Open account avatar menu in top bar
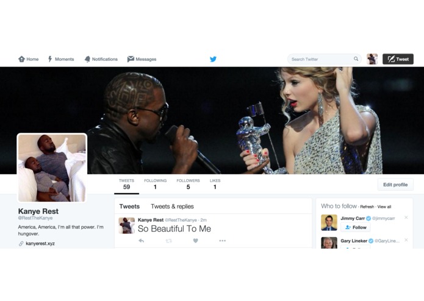Screen dimensions: 424x301 pos(372,59)
